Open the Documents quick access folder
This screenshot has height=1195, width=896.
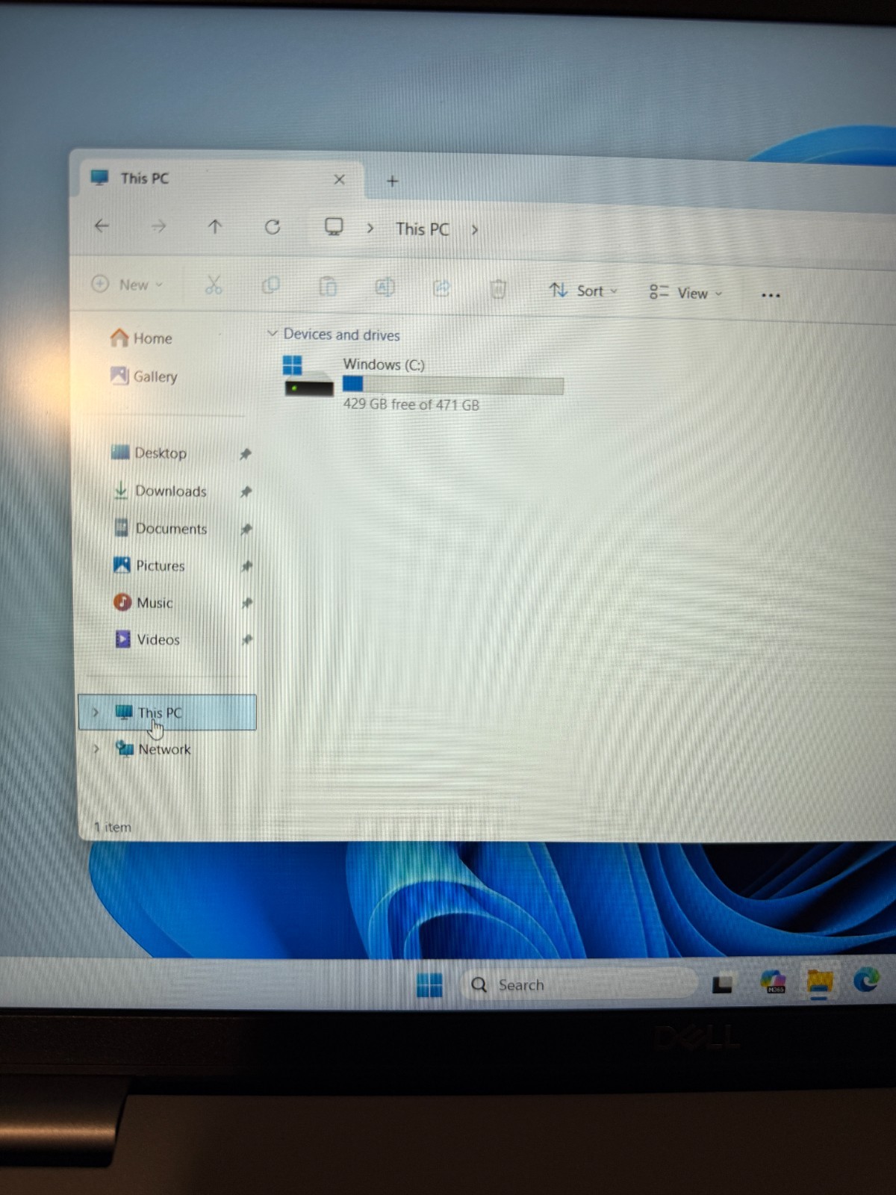coord(161,528)
